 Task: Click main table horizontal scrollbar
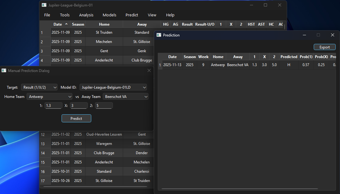click(95, 186)
